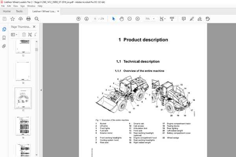Click the Home tab button
Viewport: 236px width, 157px height.
[x=7, y=11]
